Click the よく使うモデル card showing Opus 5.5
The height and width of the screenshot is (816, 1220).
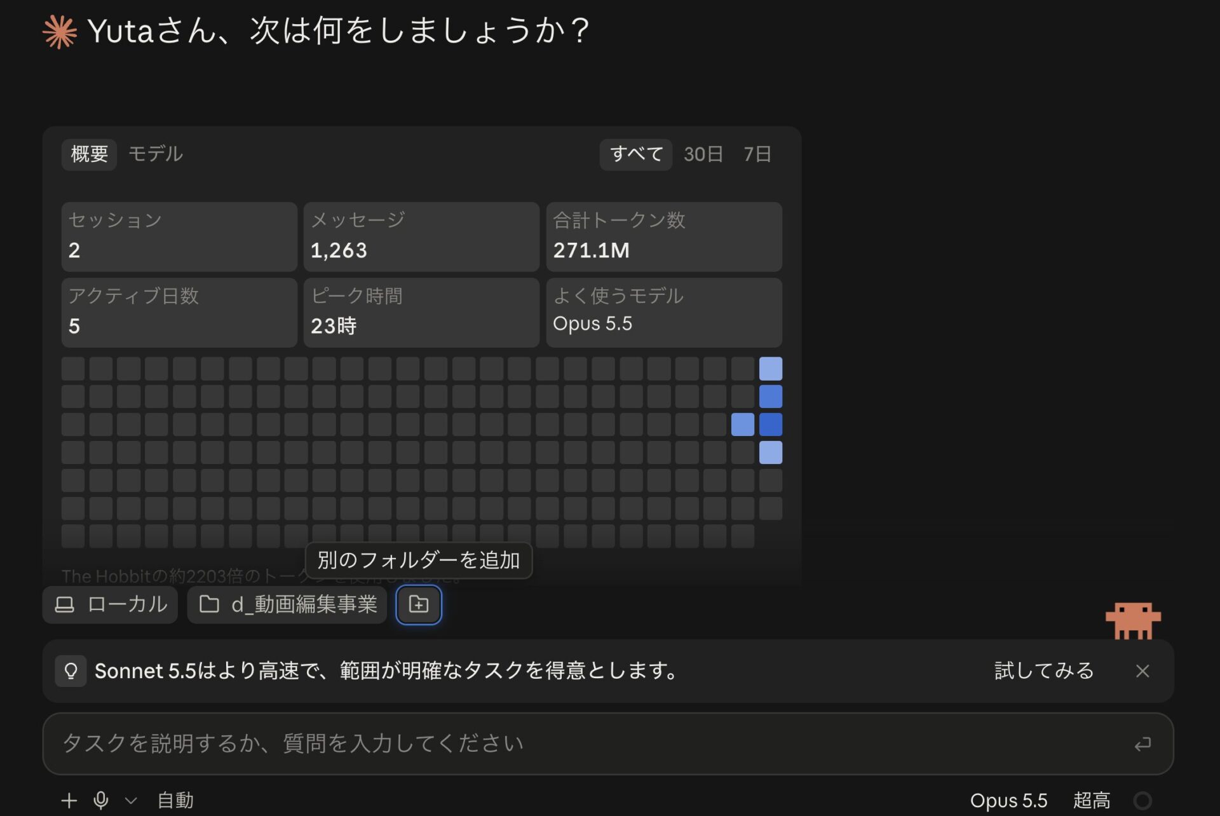tap(664, 313)
